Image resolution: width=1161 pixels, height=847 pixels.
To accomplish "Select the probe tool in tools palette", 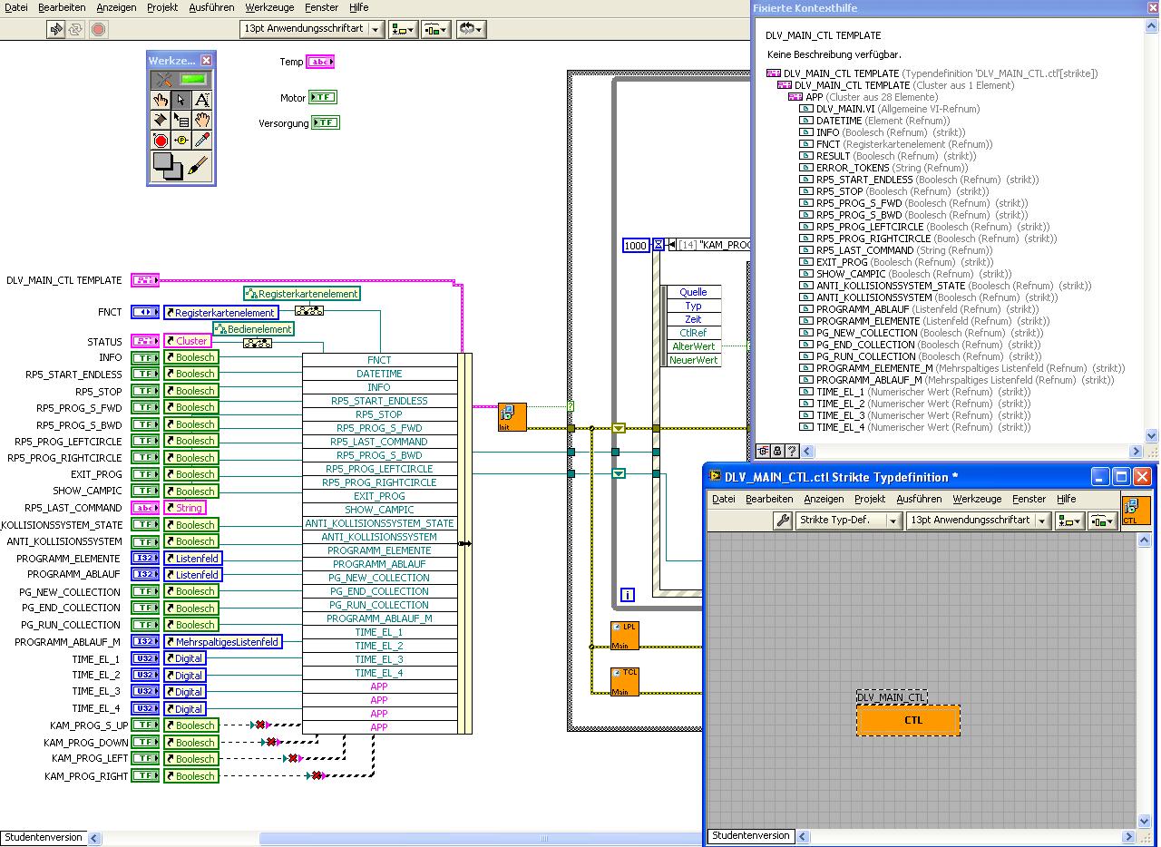I will [181, 141].
